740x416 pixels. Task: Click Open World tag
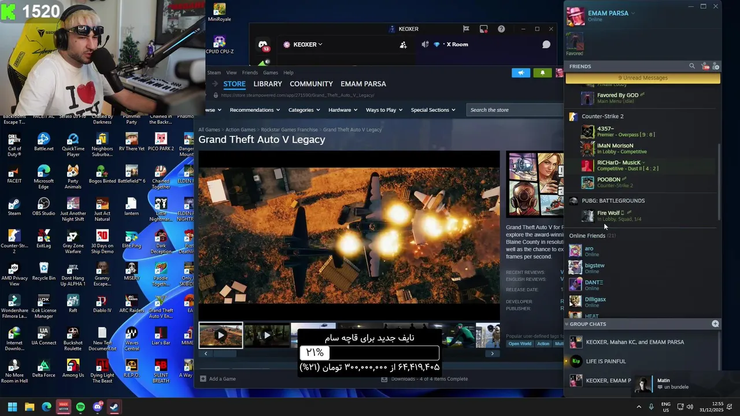(x=520, y=344)
